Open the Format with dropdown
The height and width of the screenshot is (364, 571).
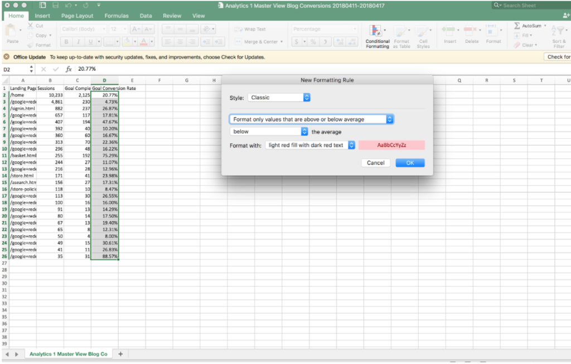pyautogui.click(x=311, y=145)
